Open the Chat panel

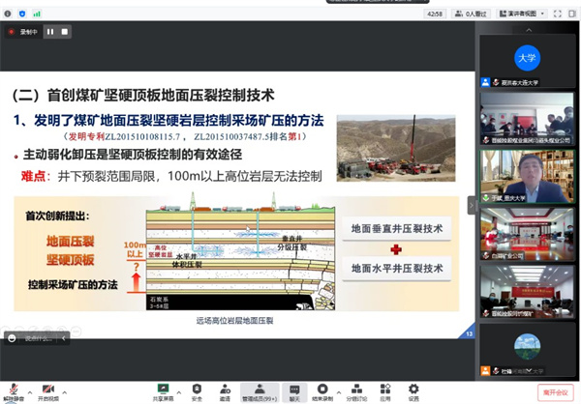coord(294,389)
